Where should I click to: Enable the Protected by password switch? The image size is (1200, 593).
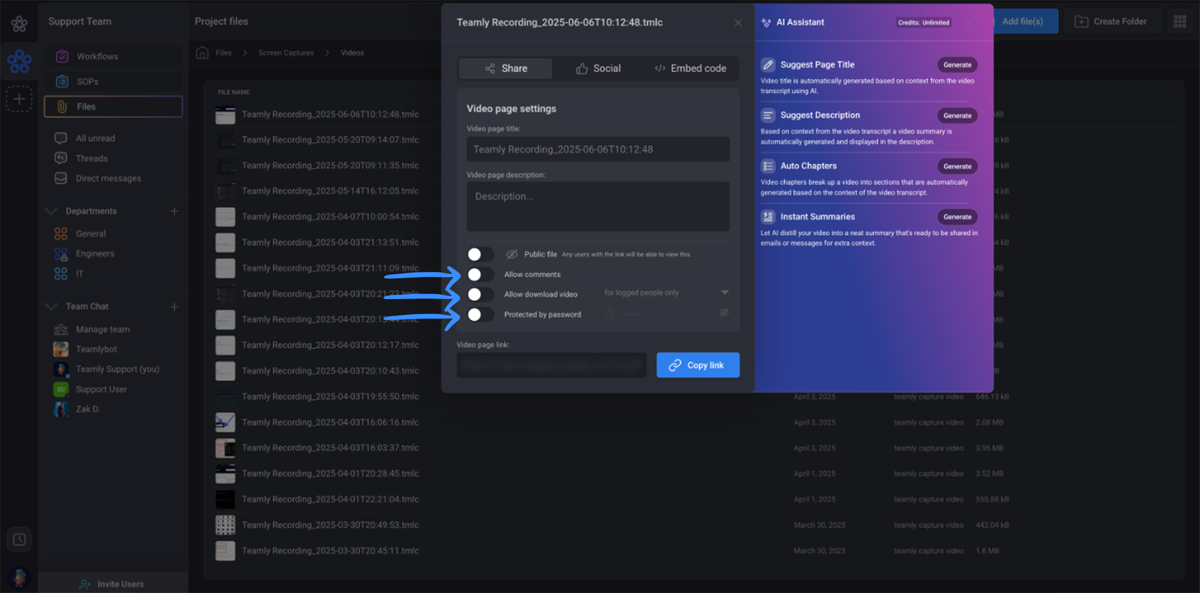coord(480,315)
